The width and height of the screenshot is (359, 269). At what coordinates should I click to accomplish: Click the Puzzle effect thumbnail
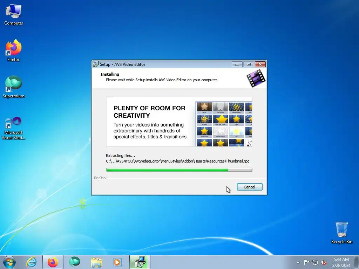pyautogui.click(x=204, y=120)
